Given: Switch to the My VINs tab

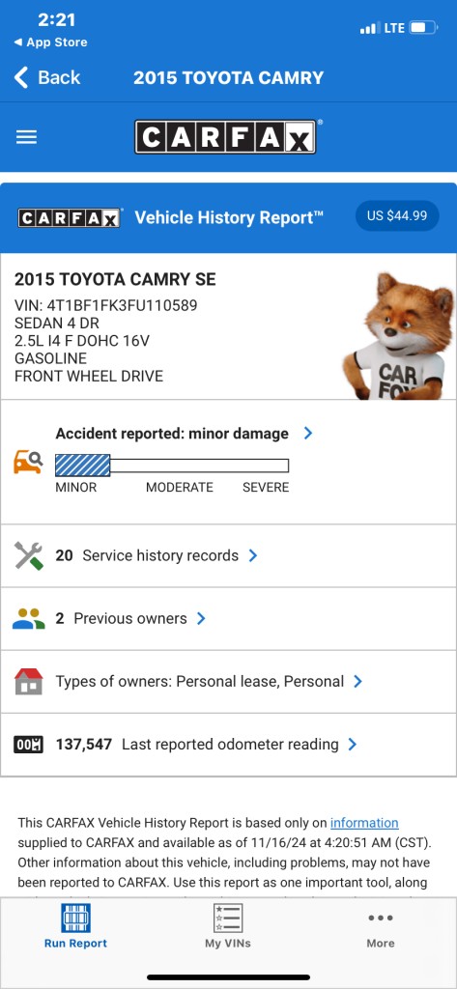Looking at the screenshot, I should click(228, 926).
